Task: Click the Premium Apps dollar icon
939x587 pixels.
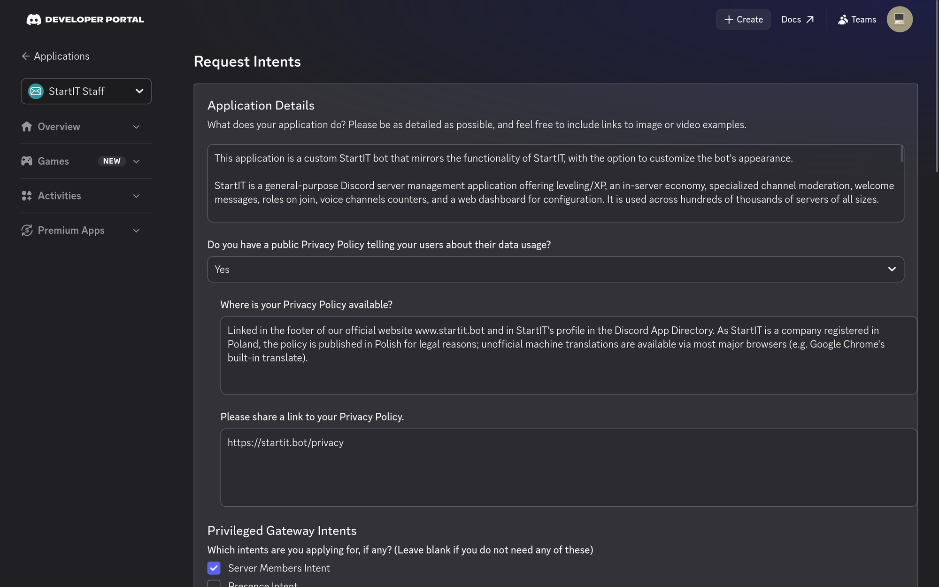Action: [27, 230]
